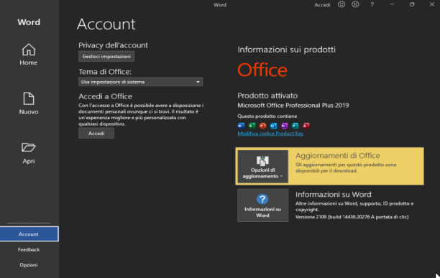Click the Aggiornamenti di Office heading
The image size is (440, 278).
click(x=338, y=156)
